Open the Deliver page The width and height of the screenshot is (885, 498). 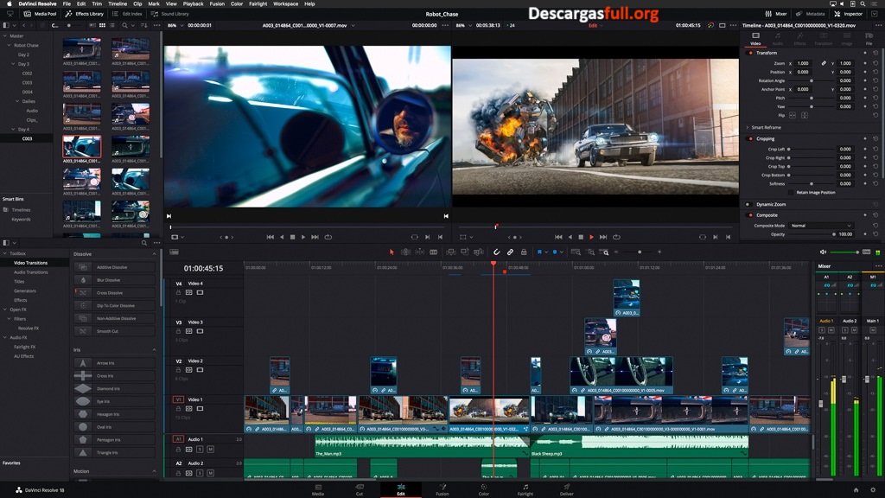[x=566, y=491]
